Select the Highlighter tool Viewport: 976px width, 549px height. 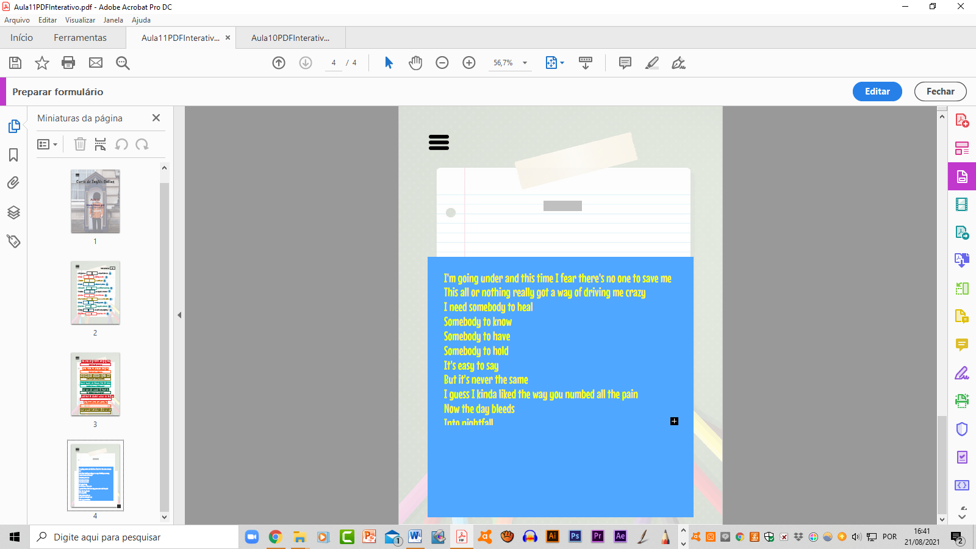point(651,62)
